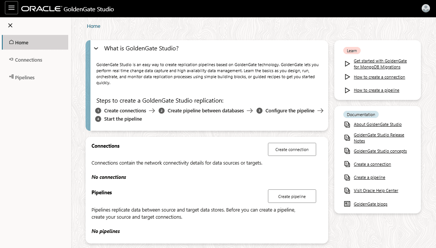
Task: Open About GoldenGate Studio documentation link
Action: 378,124
